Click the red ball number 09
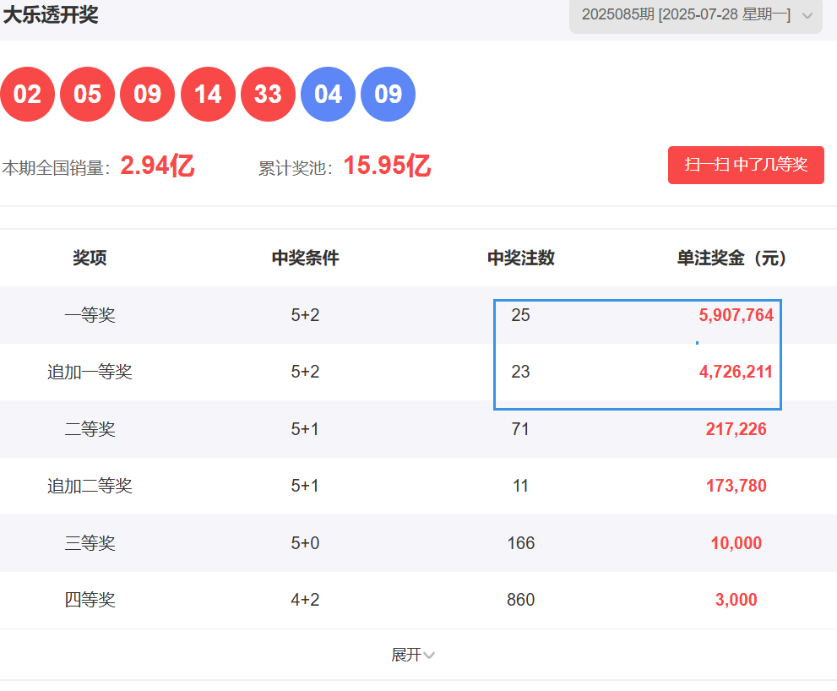Viewport: 837px width, 691px height. point(147,94)
